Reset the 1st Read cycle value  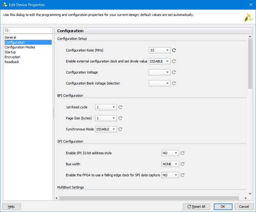(120, 107)
